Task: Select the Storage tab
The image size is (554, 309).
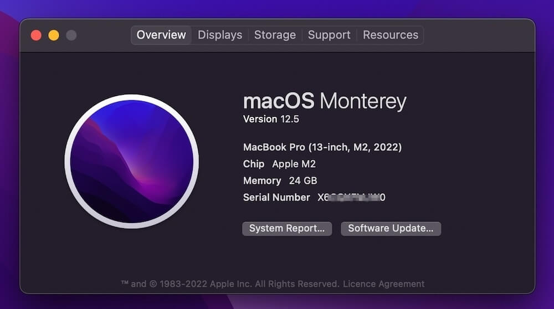Action: click(x=275, y=35)
